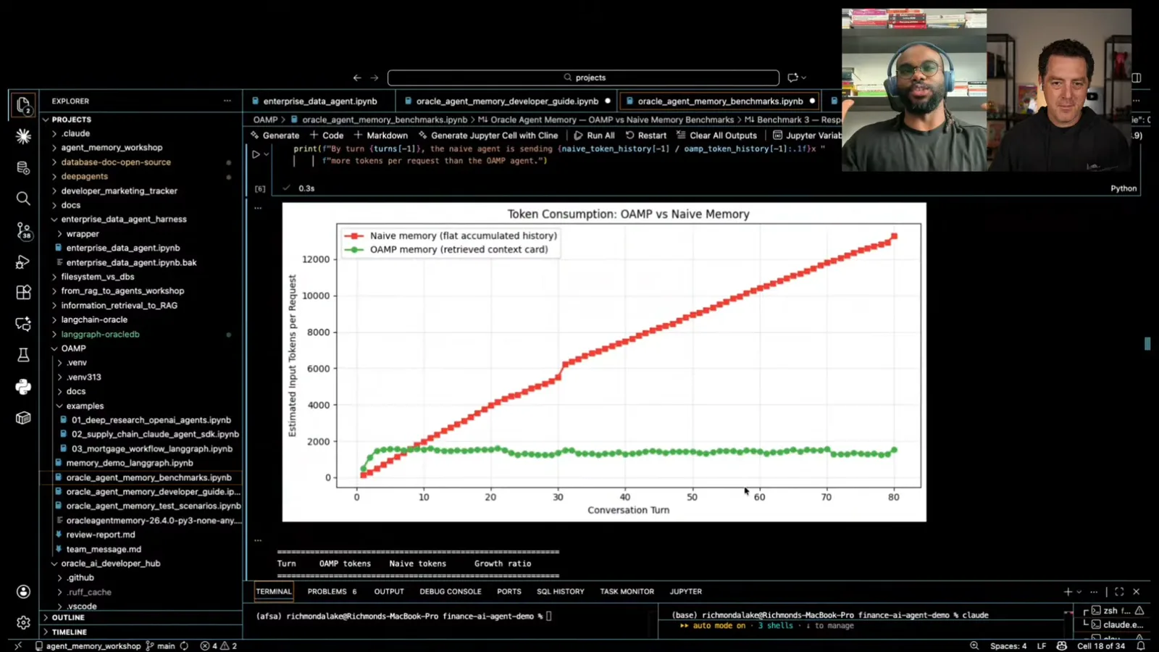Image resolution: width=1159 pixels, height=652 pixels.
Task: Open the Claude starburst icon panel
Action: pos(23,136)
